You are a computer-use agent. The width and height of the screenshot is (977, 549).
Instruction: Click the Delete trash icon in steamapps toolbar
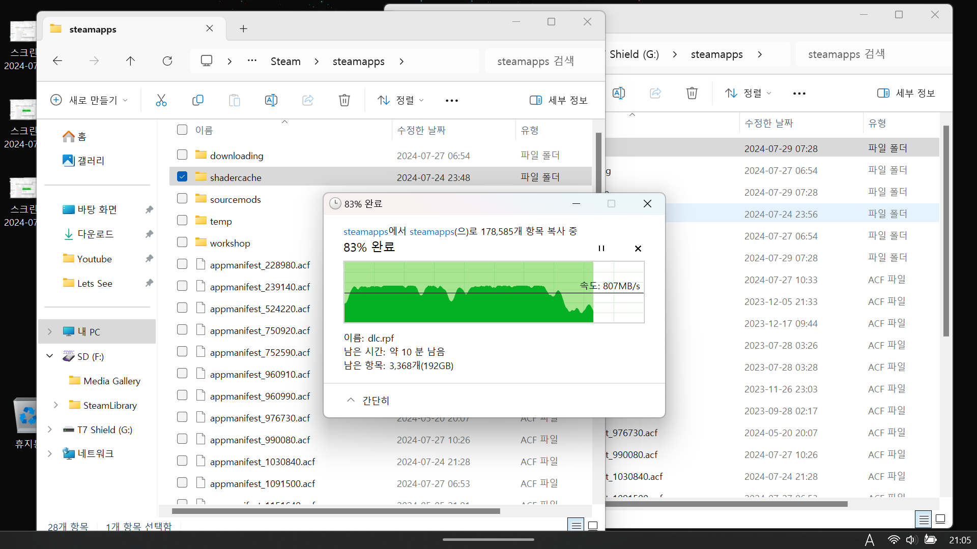click(344, 100)
